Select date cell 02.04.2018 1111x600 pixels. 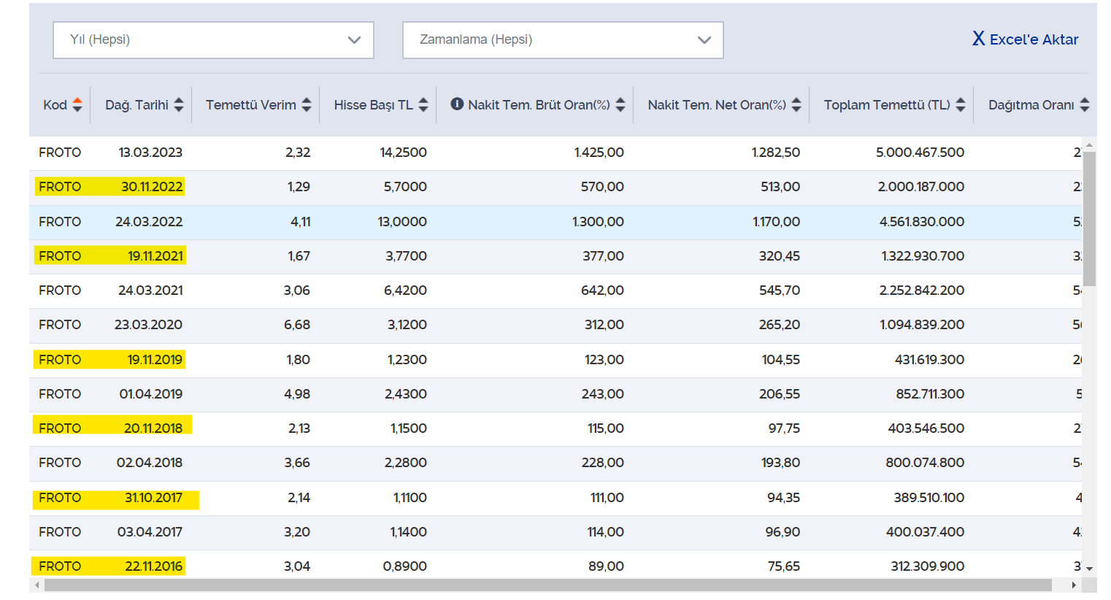[x=150, y=463]
